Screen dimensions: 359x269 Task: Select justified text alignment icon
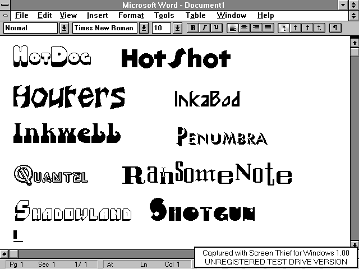point(268,27)
